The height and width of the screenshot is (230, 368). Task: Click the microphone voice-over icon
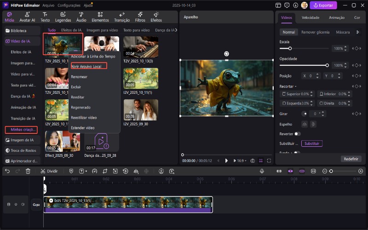click(262, 171)
